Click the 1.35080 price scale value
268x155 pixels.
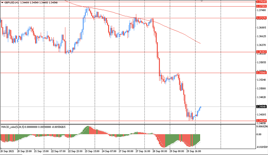coord(262,88)
